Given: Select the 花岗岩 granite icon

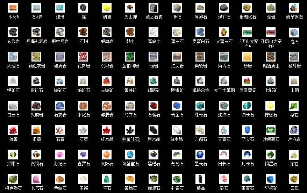Looking at the screenshot, I should coord(83,57).
